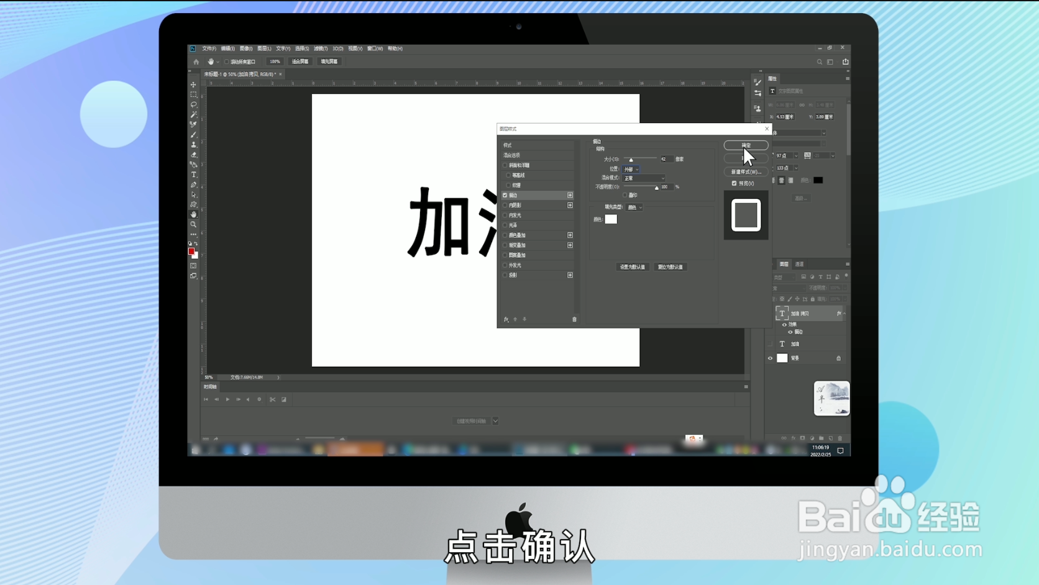
Task: Open the 填充类型 fill type dropdown
Action: click(x=634, y=207)
